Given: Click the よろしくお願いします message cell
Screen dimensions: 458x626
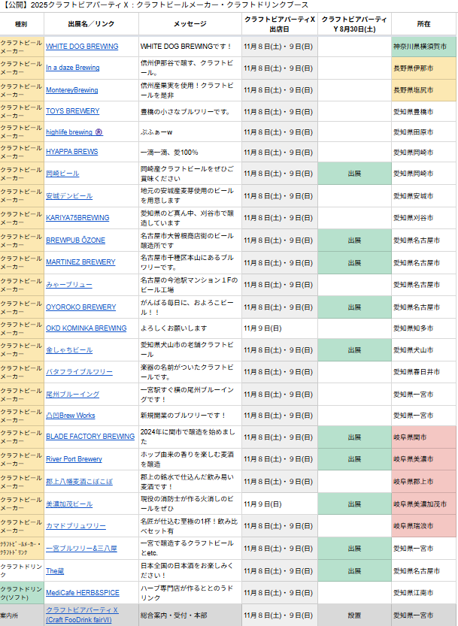Looking at the screenshot, I should coord(190,328).
